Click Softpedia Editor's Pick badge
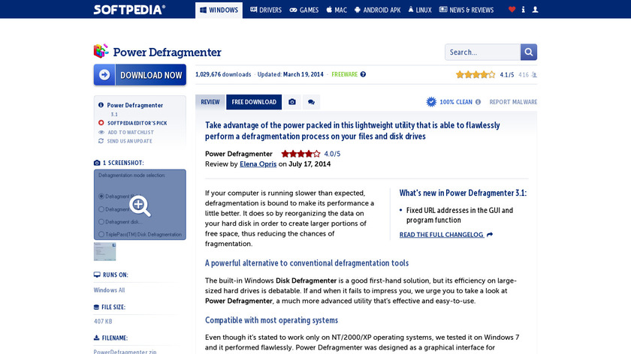The image size is (631, 354). coord(137,123)
